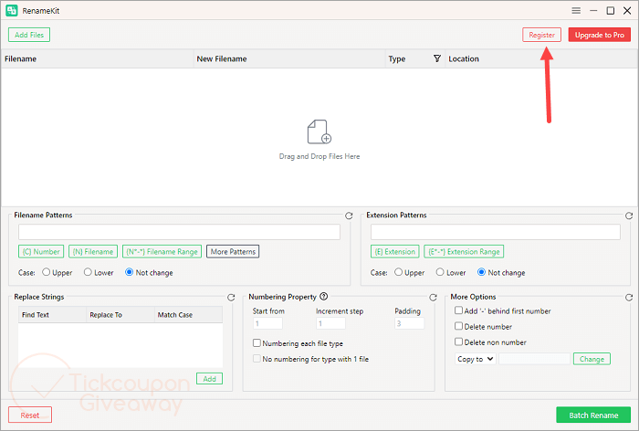
Task: Reset Replace Strings with refresh icon
Action: click(x=231, y=298)
